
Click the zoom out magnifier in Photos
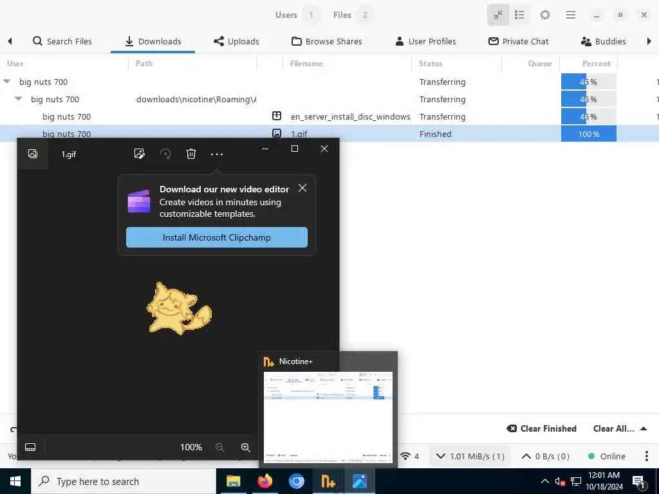coord(219,448)
